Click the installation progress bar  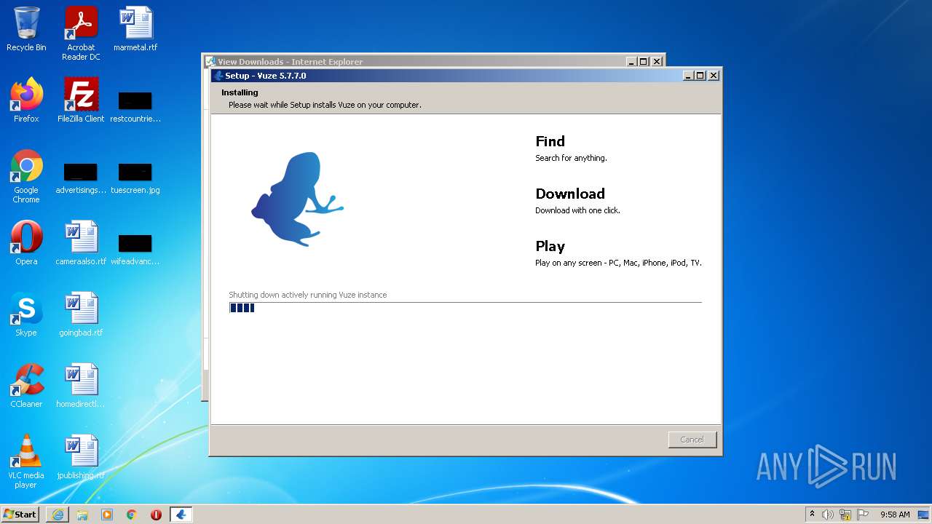[x=465, y=308]
